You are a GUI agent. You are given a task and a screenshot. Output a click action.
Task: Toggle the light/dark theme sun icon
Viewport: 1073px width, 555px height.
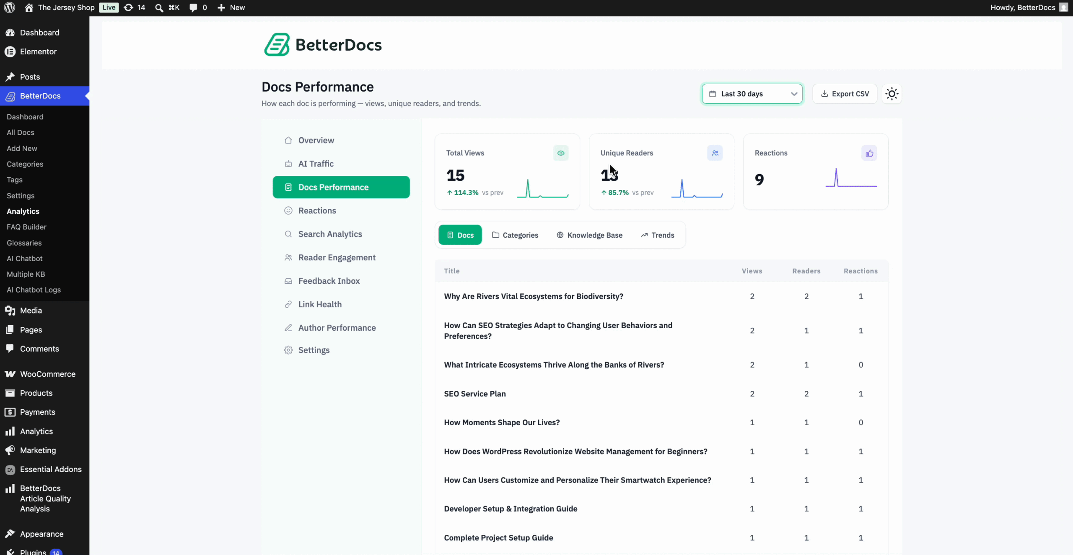click(x=892, y=94)
